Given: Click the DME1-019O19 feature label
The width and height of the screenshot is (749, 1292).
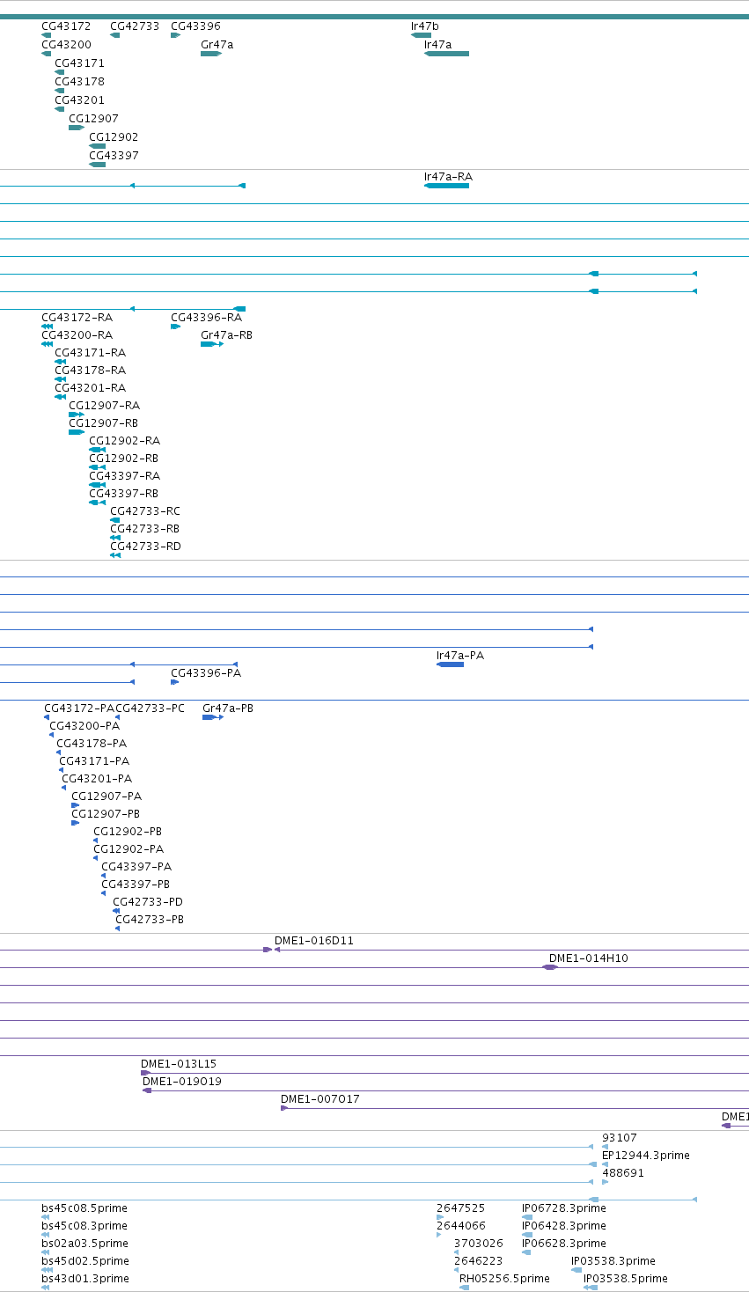Looking at the screenshot, I should click(182, 1082).
